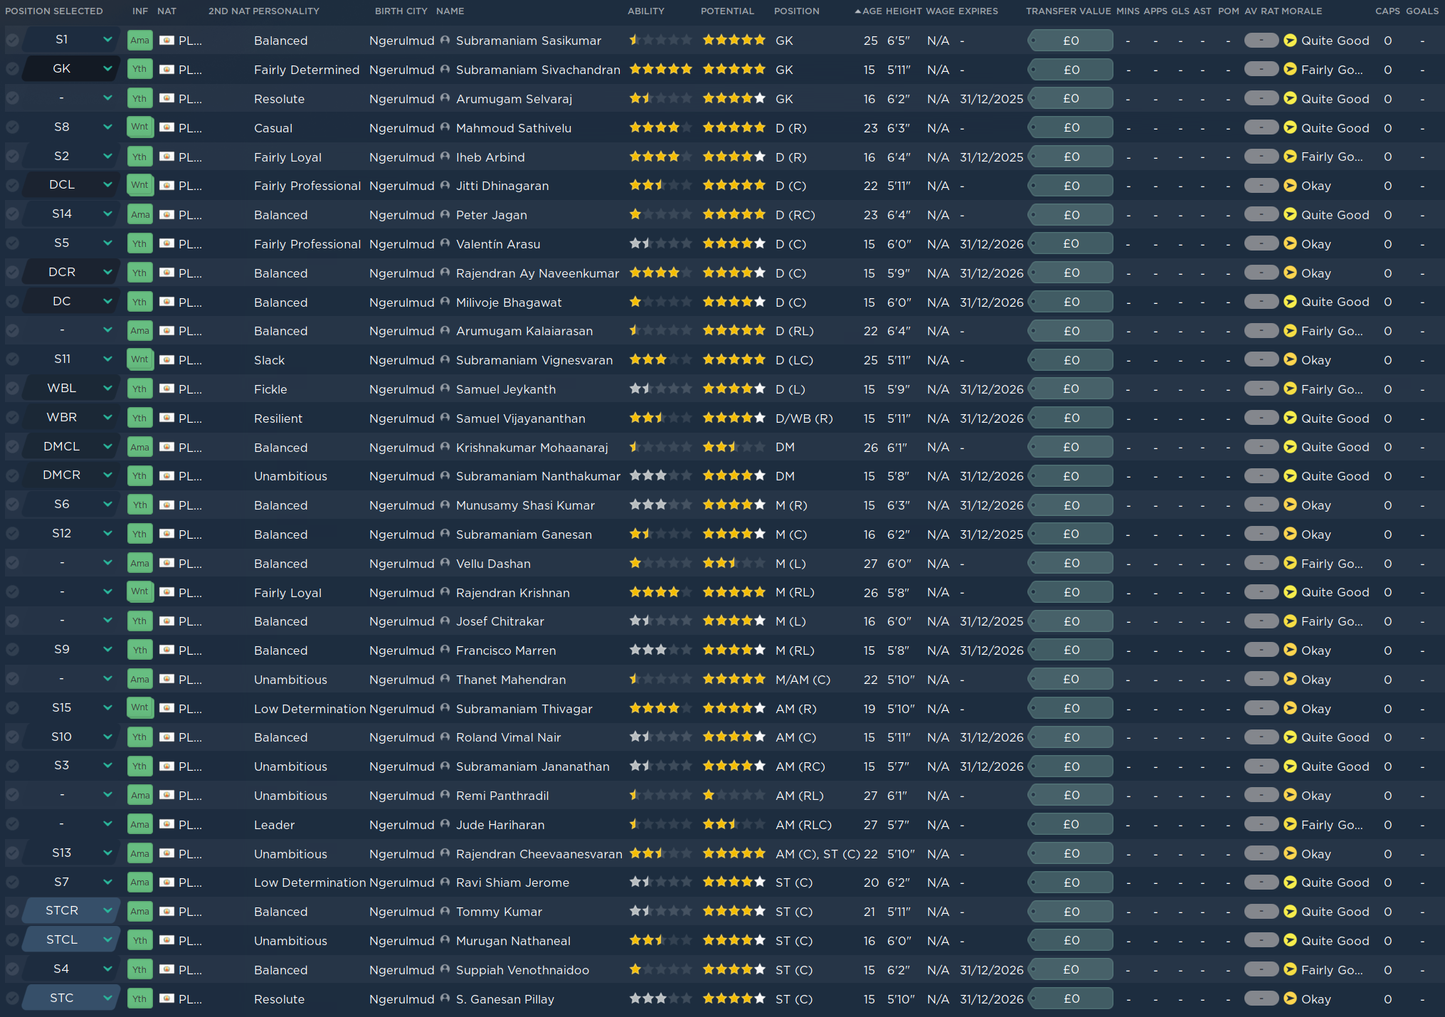Click the ascending sort arrow on the AGE header
Screen dimensions: 1445x1017
click(x=859, y=11)
